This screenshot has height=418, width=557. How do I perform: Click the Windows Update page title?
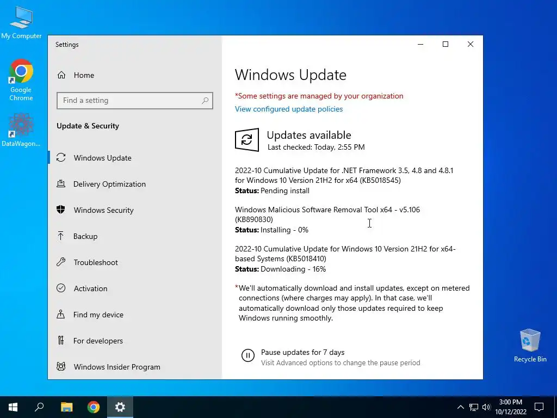tap(290, 75)
